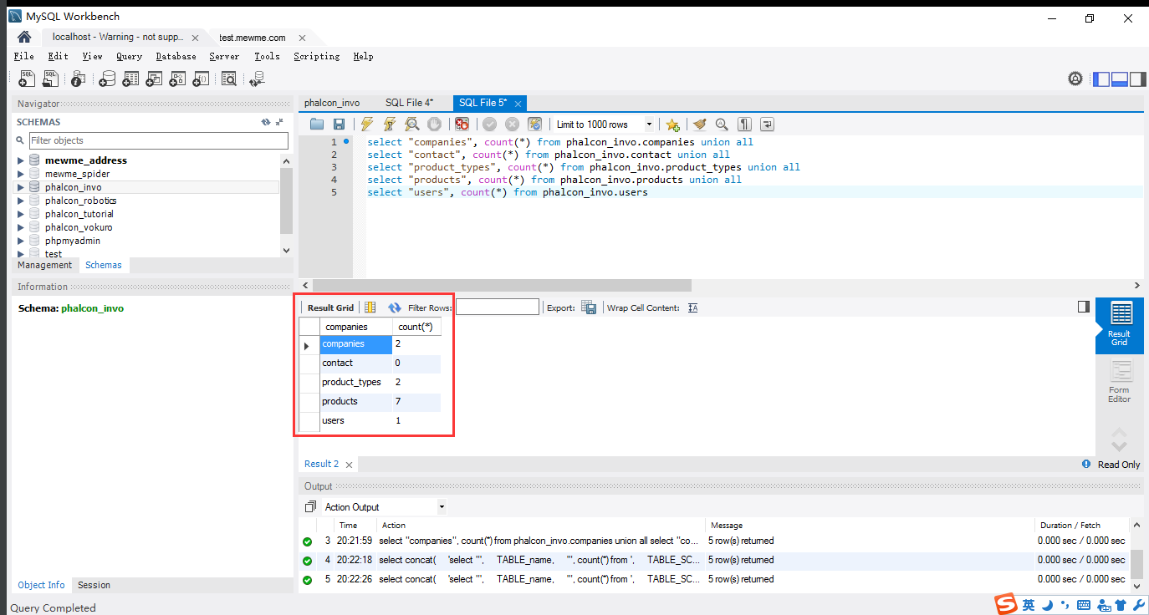Execute statement under cursor icon

coord(389,125)
